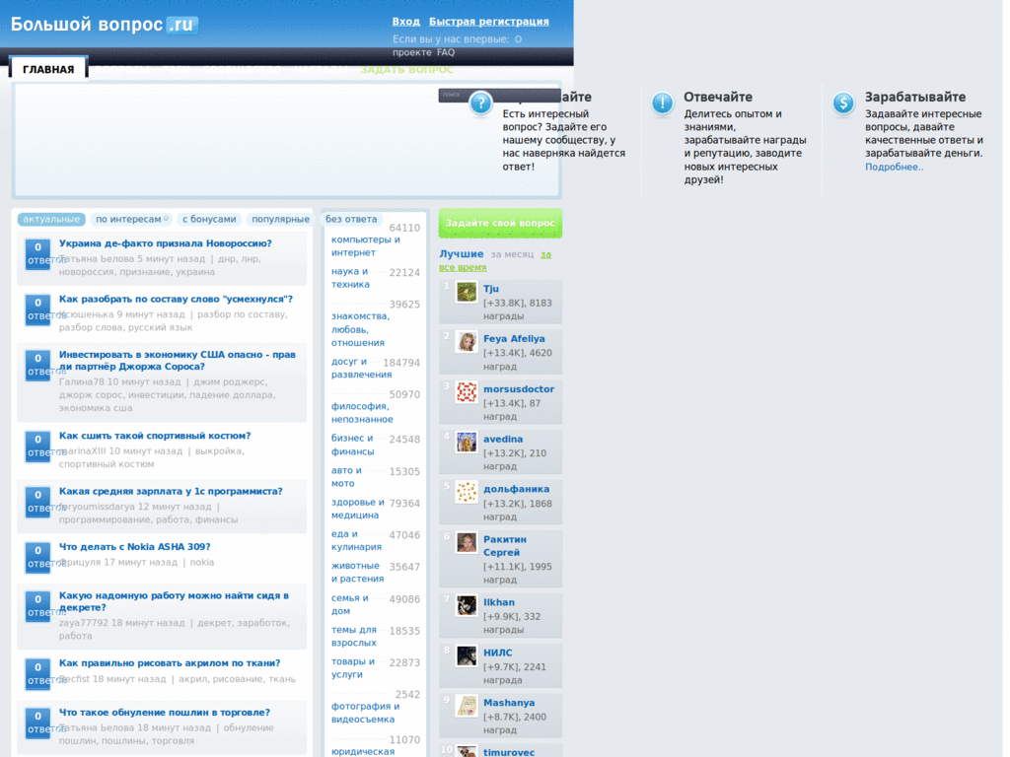Open category здоровье и медицина
The height and width of the screenshot is (757, 1010).
tap(357, 509)
